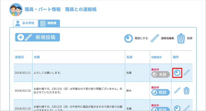Click the 内容 column header
Image resolution: width=206 pixels, height=111 pixels.
(x=37, y=57)
